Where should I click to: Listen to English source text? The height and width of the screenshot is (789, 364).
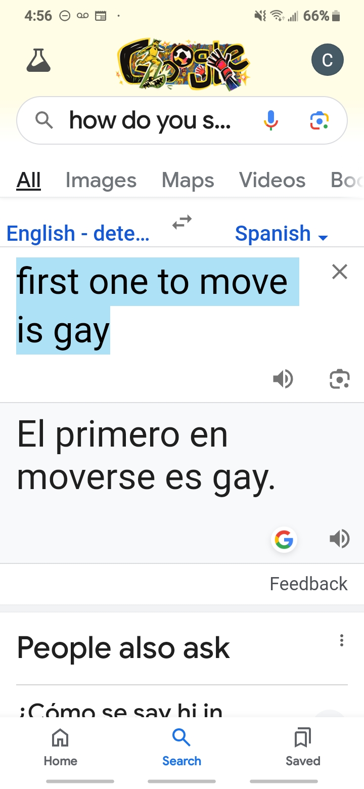coord(283,379)
